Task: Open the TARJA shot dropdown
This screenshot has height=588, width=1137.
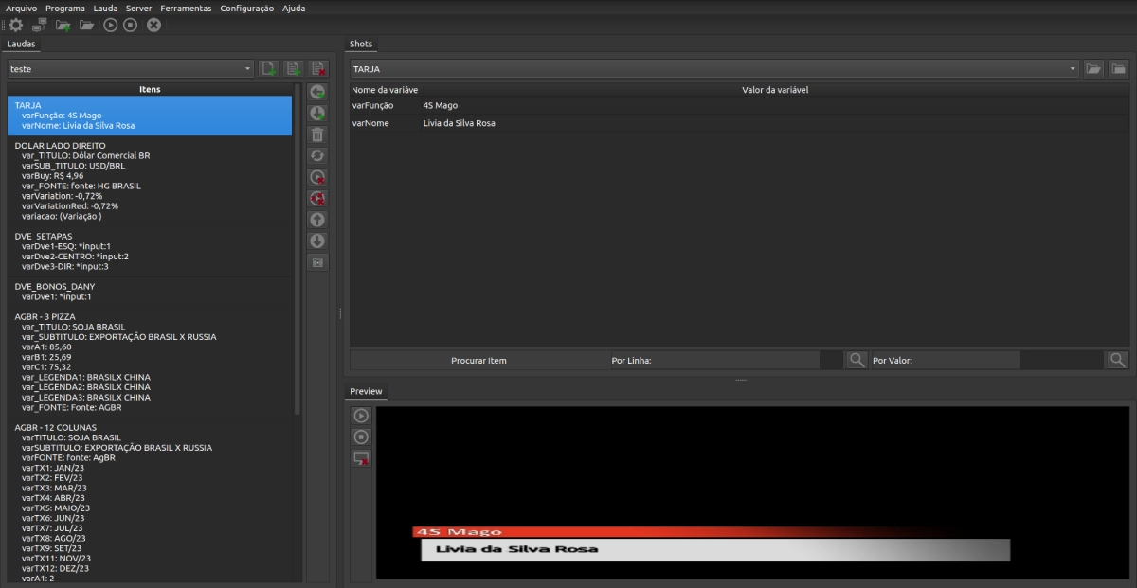Action: point(1074,69)
